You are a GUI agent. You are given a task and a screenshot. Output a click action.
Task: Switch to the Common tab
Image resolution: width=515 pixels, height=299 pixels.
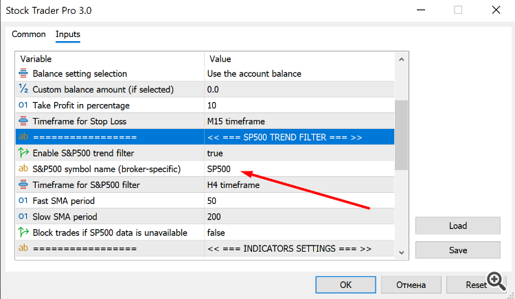29,34
